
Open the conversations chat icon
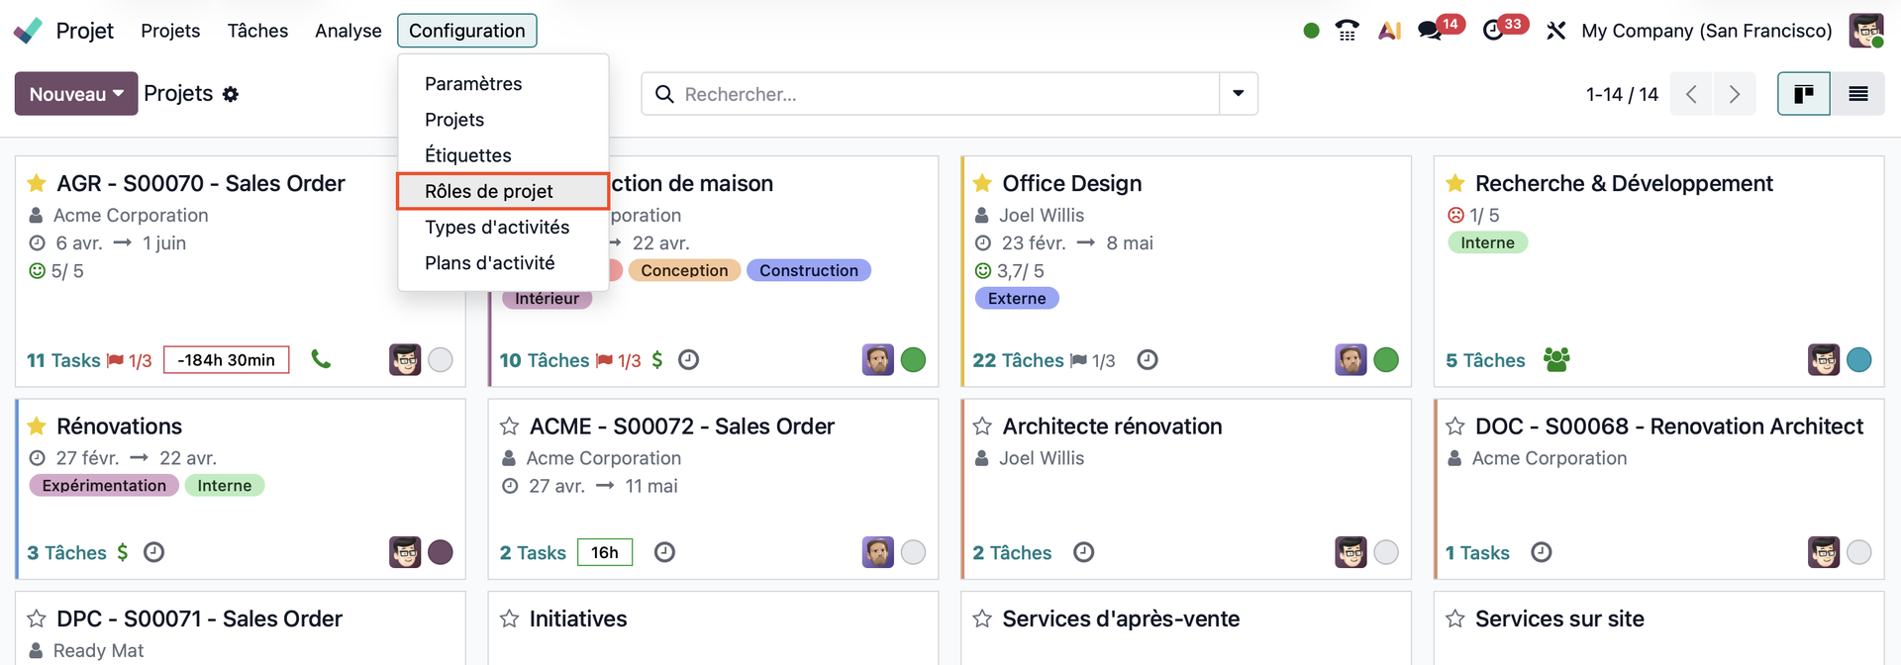(1429, 31)
